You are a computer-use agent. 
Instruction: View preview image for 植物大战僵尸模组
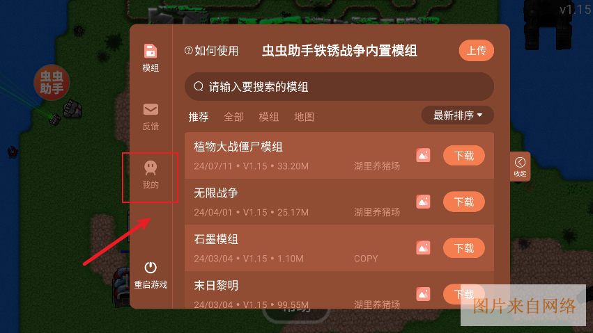pyautogui.click(x=423, y=155)
